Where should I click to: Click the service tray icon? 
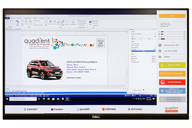click(x=160, y=45)
